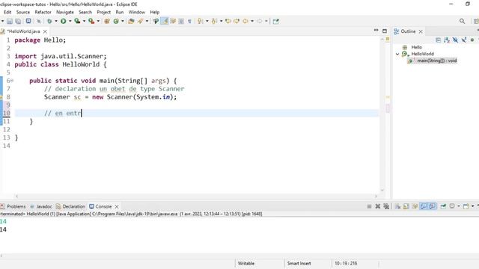479x269 pixels.
Task: Open the External Tools dropdown arrow
Action: [x=98, y=21]
